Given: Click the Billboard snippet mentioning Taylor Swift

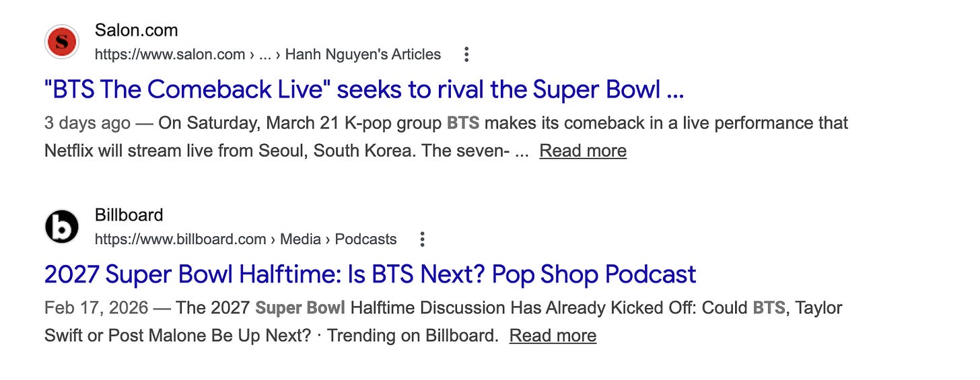Looking at the screenshot, I should [444, 322].
